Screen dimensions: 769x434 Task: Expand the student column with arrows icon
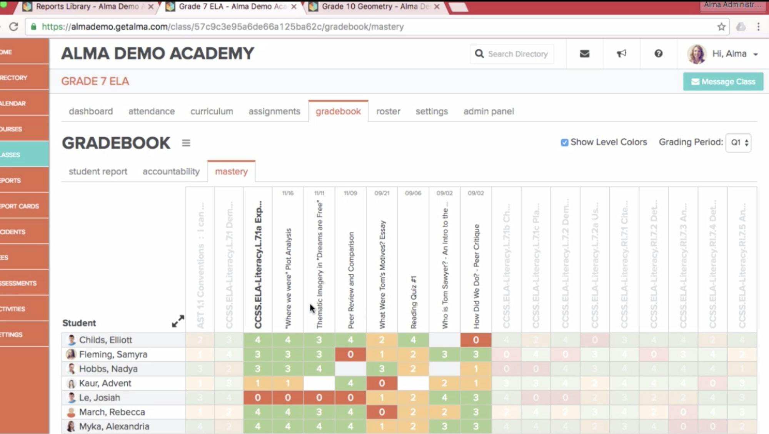(x=178, y=321)
